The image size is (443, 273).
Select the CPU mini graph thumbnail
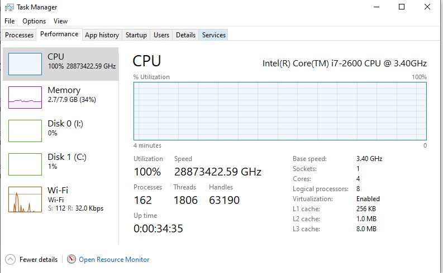[25, 64]
